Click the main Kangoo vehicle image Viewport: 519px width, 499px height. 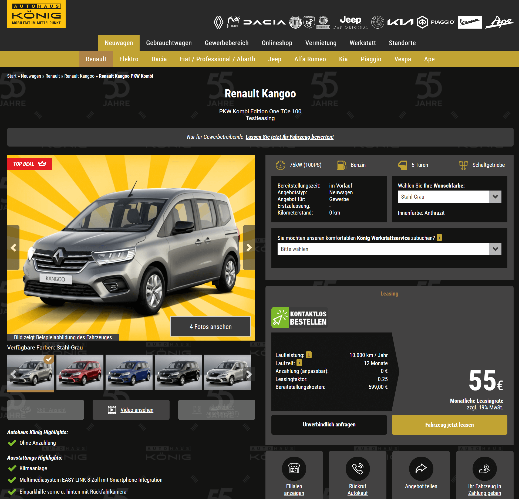(131, 247)
